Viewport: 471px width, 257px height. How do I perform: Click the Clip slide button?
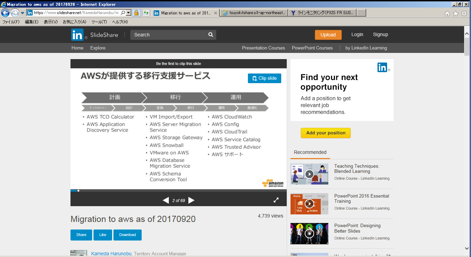coord(264,78)
